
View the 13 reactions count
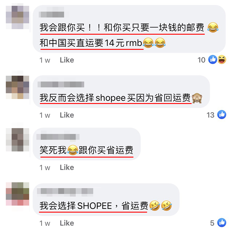[x=211, y=115]
